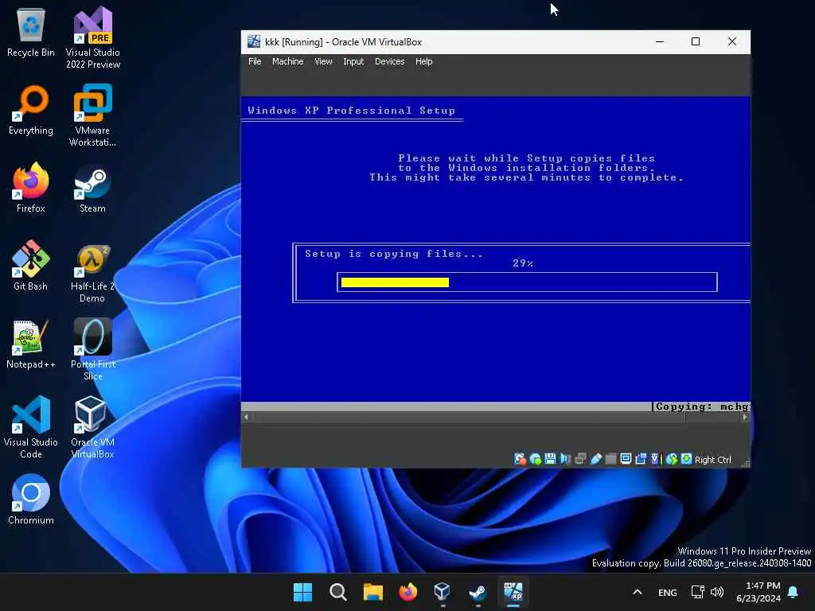Click the running XP VM icon in taskbar

coord(513,592)
